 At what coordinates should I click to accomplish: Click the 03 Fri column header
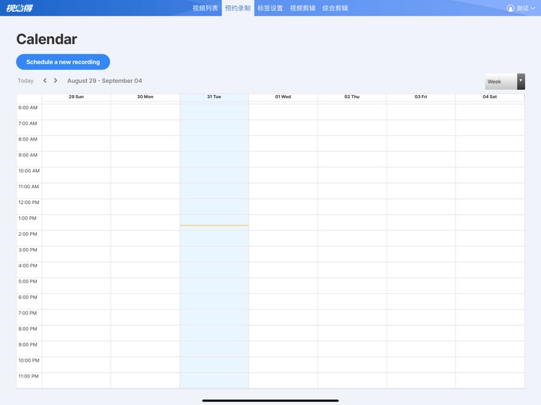pos(421,97)
